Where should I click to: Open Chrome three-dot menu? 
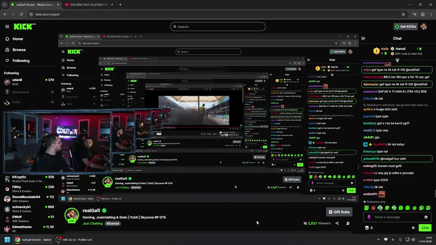[431, 14]
